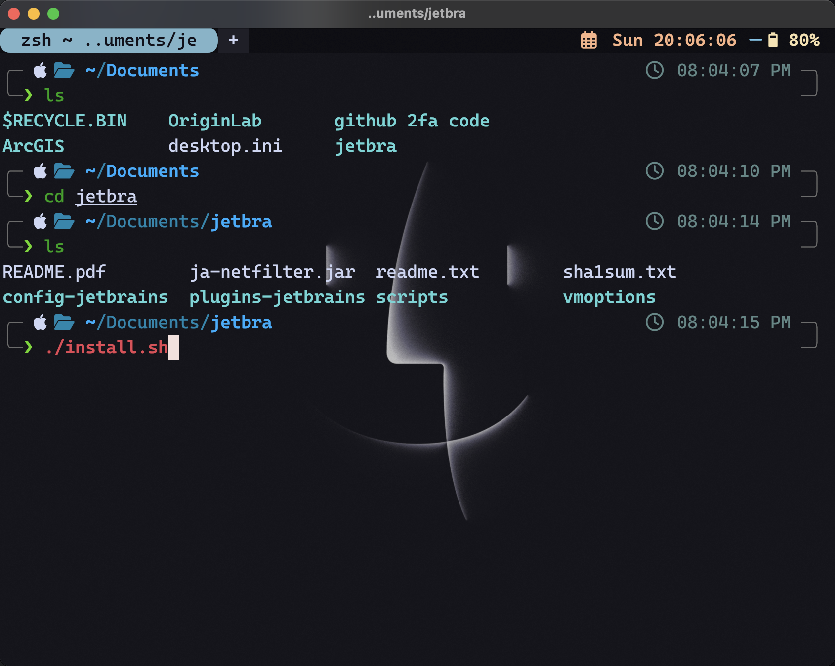Viewport: 835px width, 666px height.
Task: Click the ./install.sh command text
Action: [106, 347]
